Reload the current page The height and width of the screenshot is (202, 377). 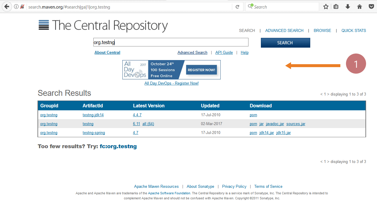click(x=238, y=6)
